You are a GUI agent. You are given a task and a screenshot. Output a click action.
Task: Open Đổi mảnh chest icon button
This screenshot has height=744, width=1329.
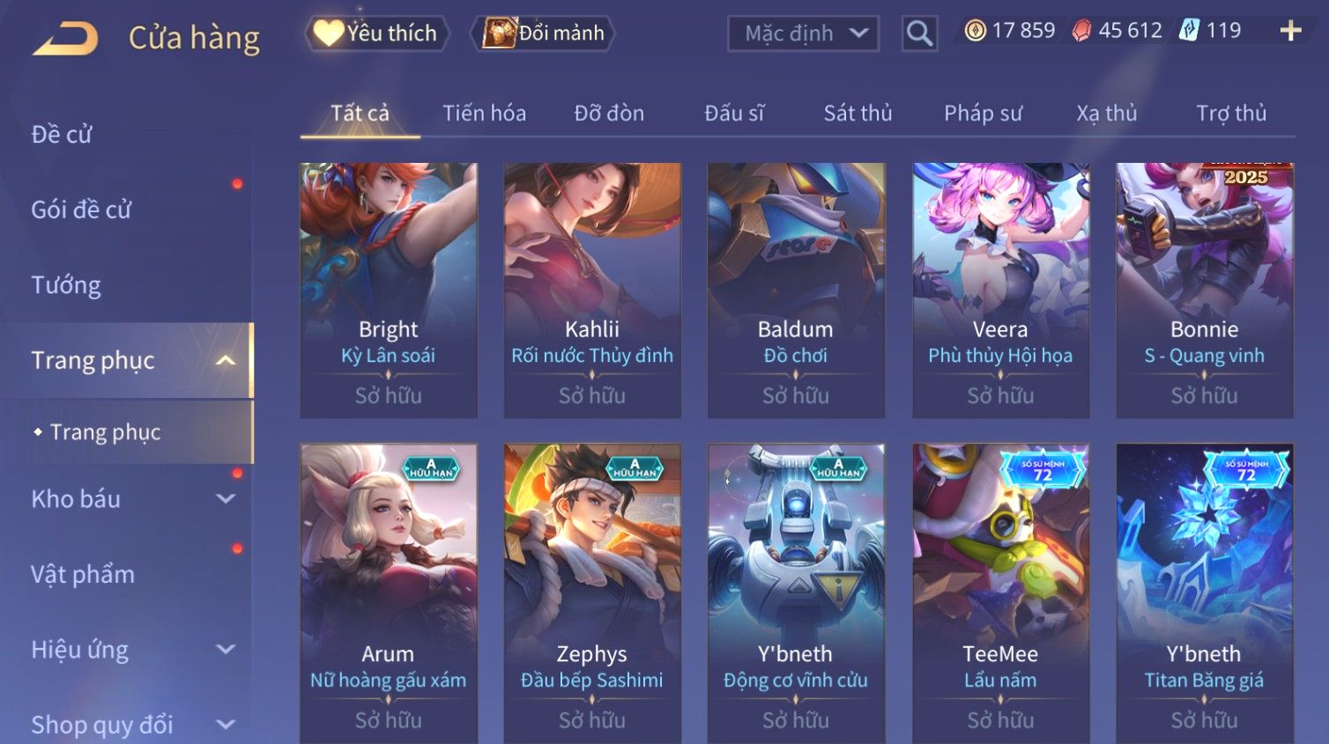click(543, 33)
